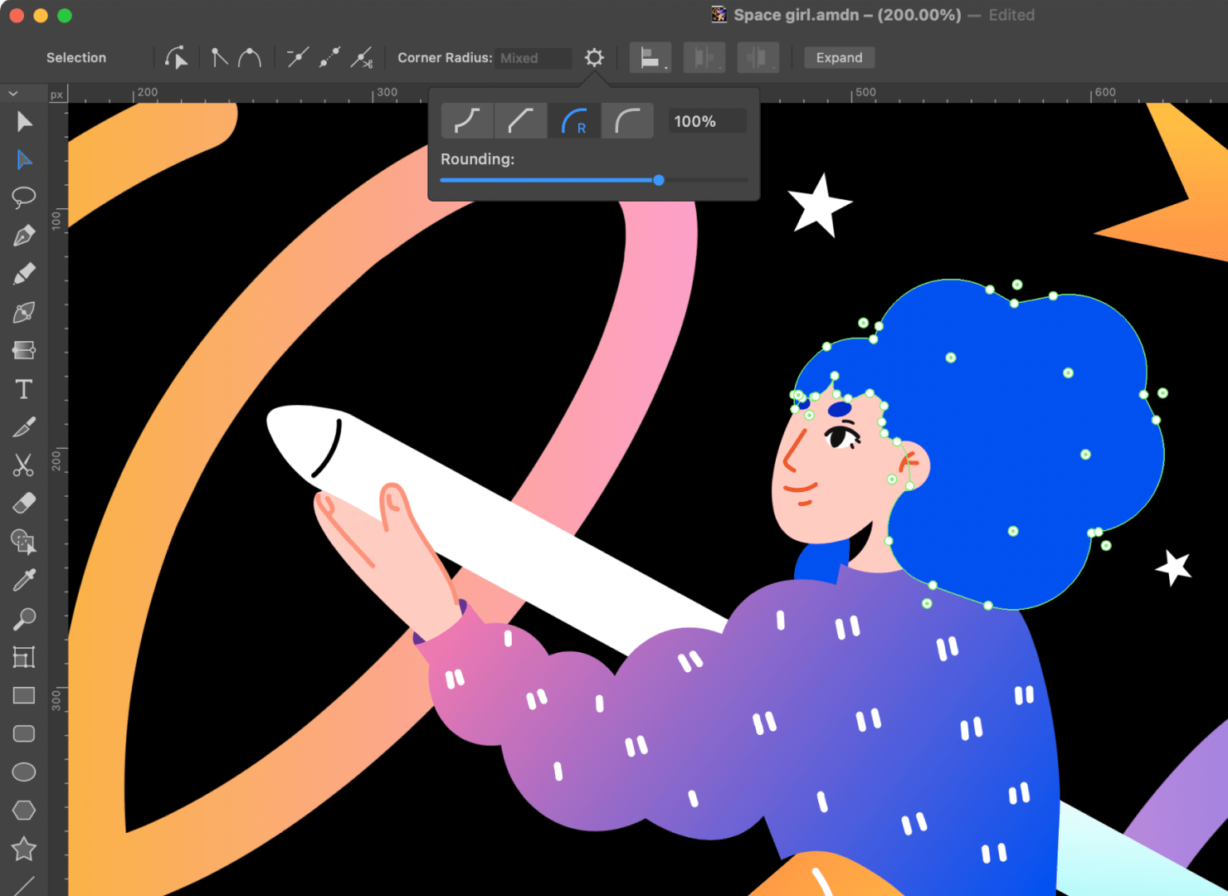Select the Shape Builder tool

click(x=24, y=542)
